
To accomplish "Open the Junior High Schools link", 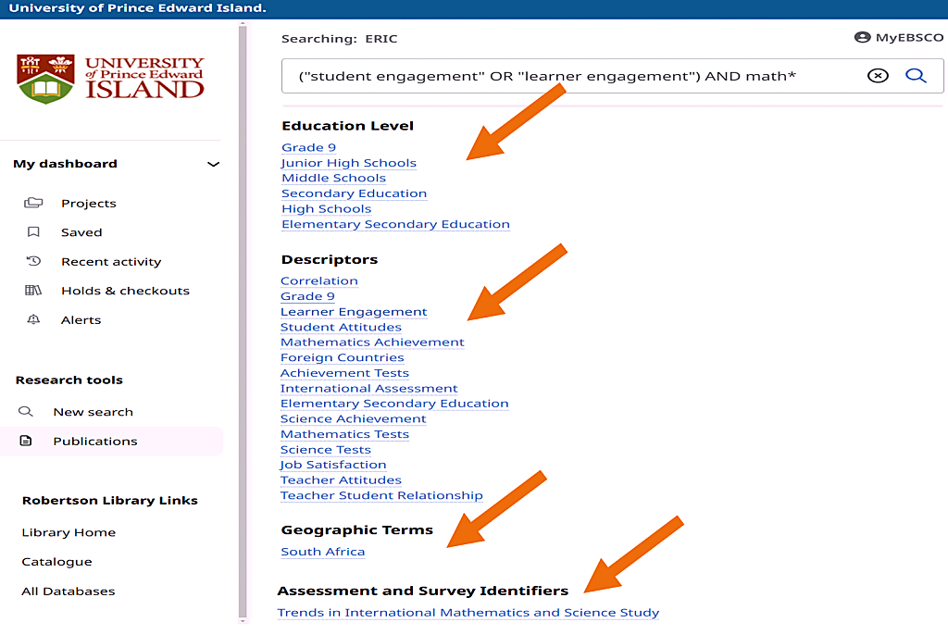I will click(348, 163).
